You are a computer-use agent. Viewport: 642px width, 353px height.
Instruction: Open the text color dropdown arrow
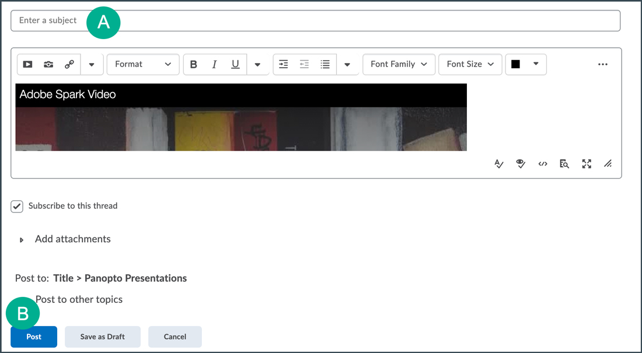point(536,64)
